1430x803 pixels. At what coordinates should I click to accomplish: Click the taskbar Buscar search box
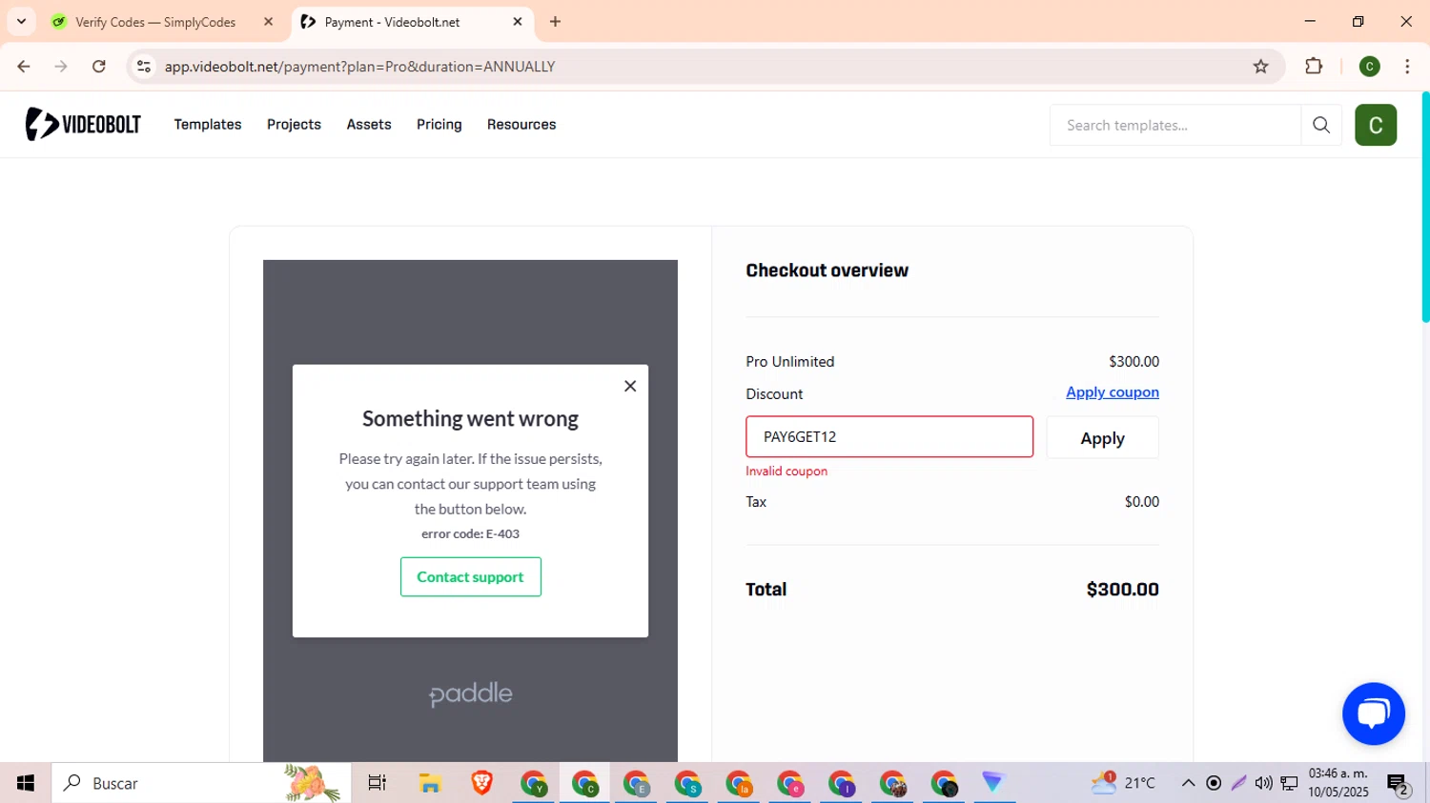[201, 783]
